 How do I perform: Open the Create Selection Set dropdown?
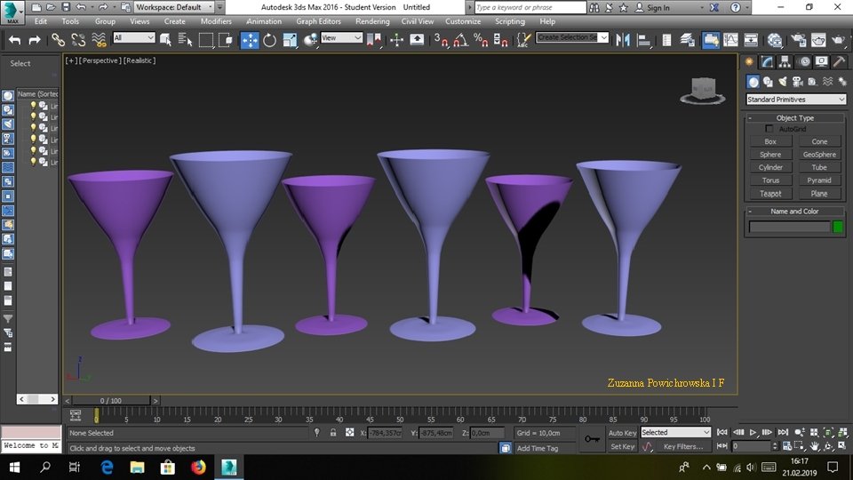click(x=573, y=38)
